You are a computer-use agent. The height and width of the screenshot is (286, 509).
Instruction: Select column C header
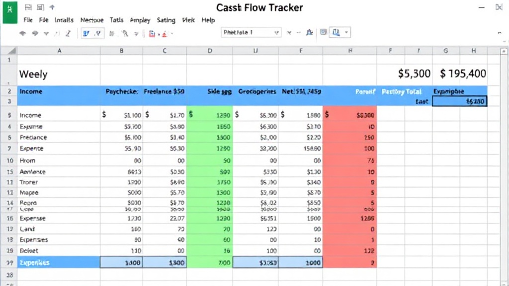(x=165, y=51)
